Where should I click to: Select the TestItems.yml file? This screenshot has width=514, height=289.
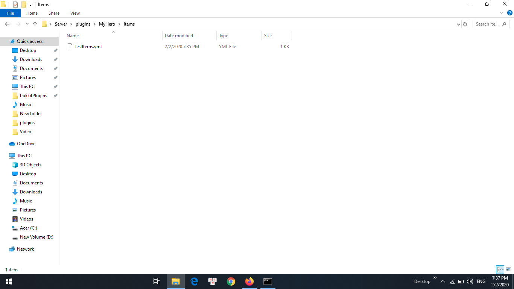pyautogui.click(x=88, y=47)
